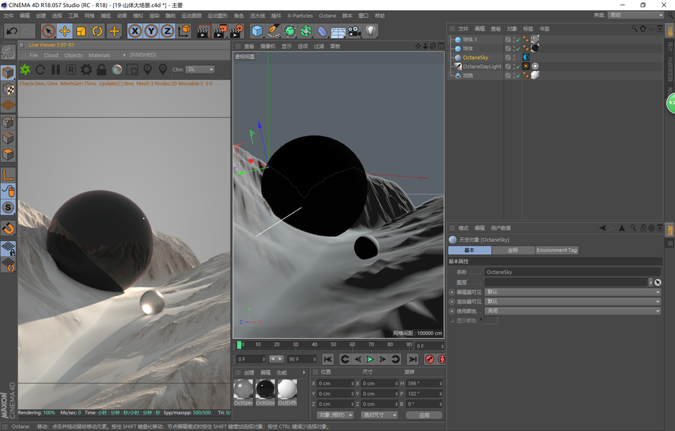Click OctaneSky environment tag icon
This screenshot has height=431, width=675.
[526, 57]
